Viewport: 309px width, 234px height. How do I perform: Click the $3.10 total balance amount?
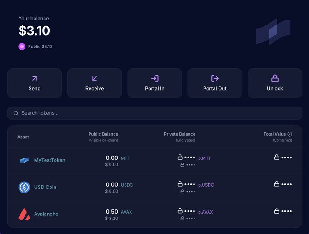click(x=34, y=31)
